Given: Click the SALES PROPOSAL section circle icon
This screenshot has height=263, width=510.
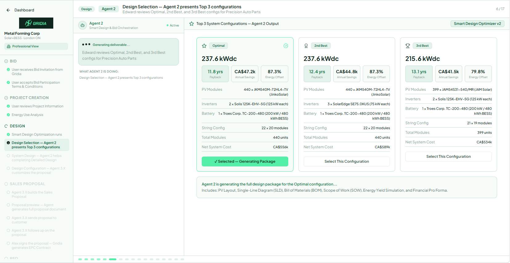Looking at the screenshot, I should 6,184.
